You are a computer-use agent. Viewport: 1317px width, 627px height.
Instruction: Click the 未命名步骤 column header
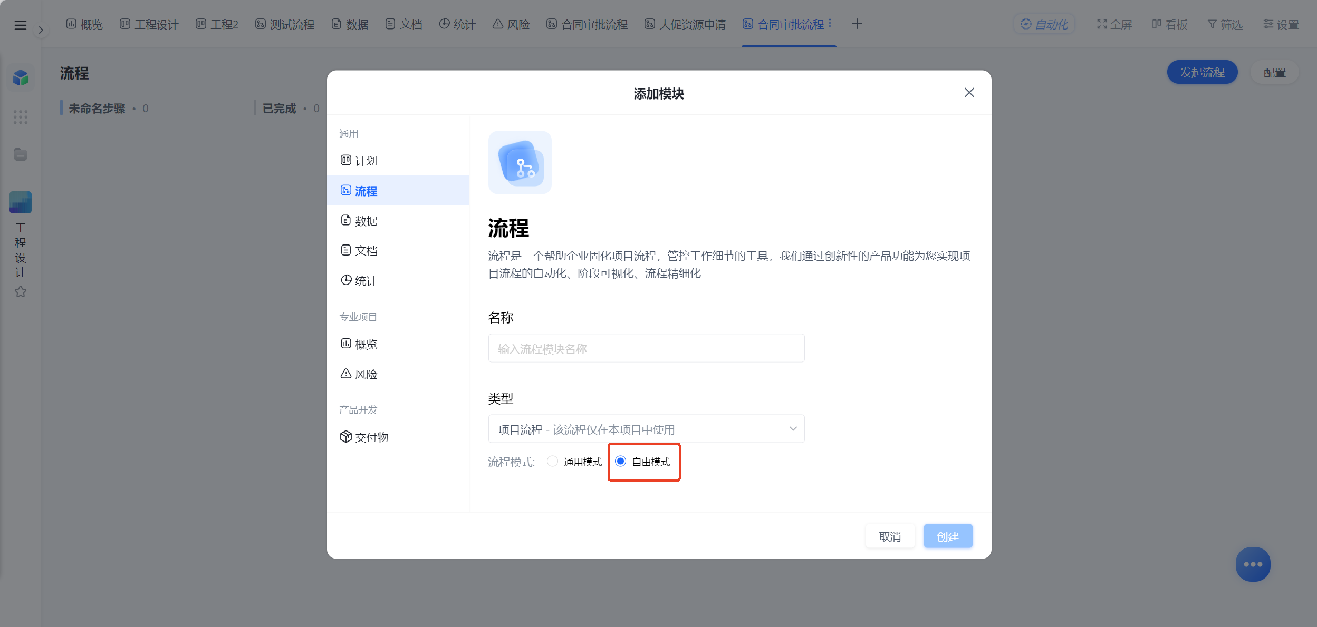coord(97,109)
